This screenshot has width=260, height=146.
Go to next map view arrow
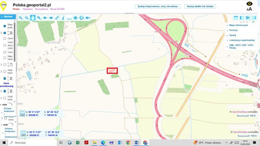(51, 18)
